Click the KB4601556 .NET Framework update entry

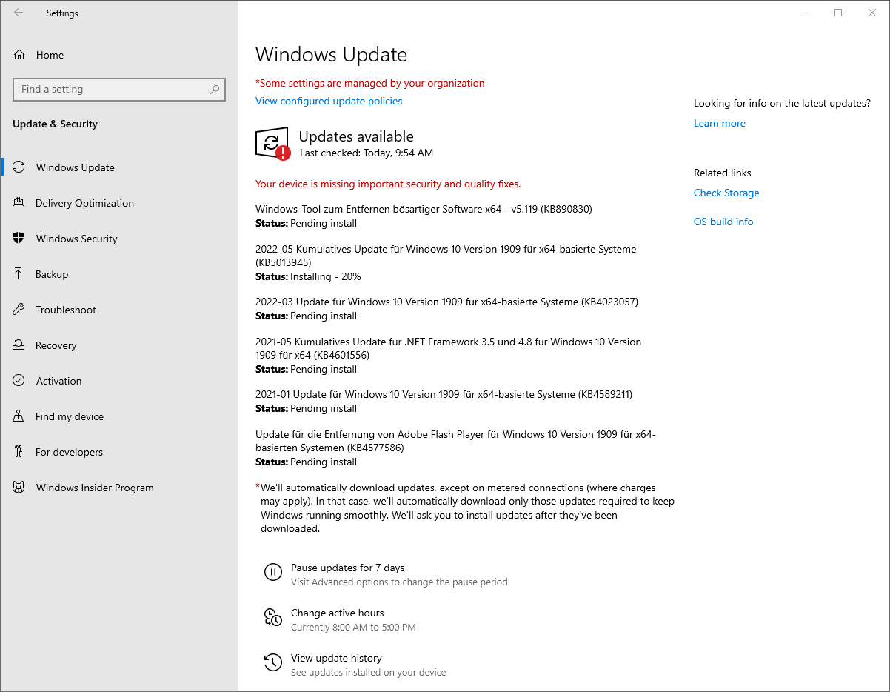coord(448,348)
